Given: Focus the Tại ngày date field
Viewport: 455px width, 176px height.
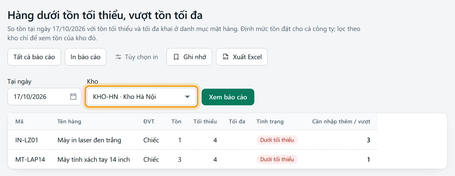Looking at the screenshot, I should point(44,97).
